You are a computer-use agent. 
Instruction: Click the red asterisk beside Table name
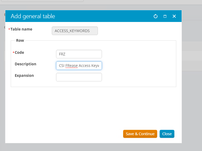point(9,29)
